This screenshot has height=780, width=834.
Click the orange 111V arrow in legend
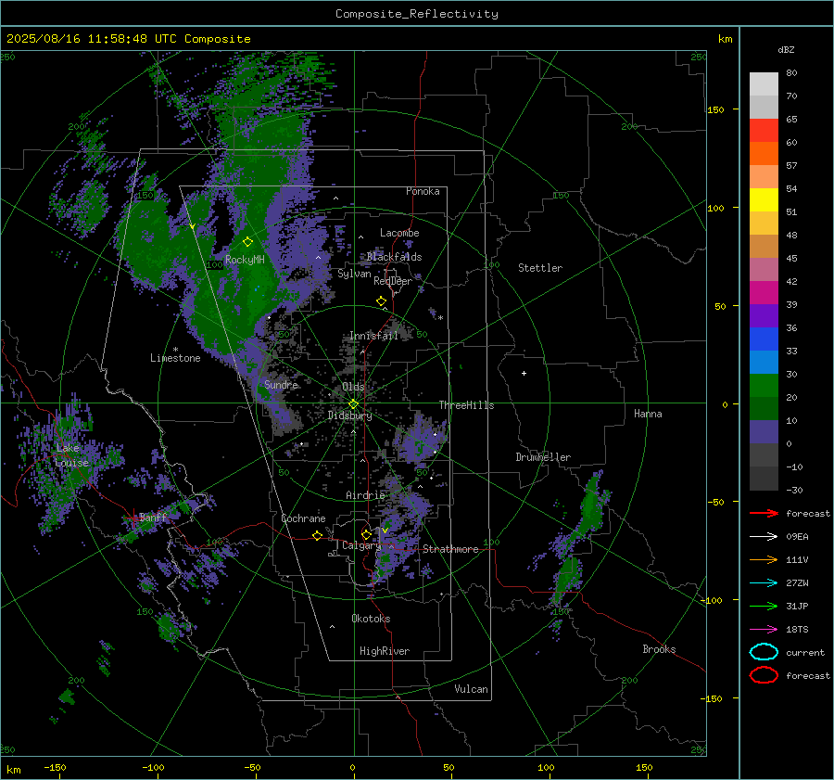click(764, 559)
